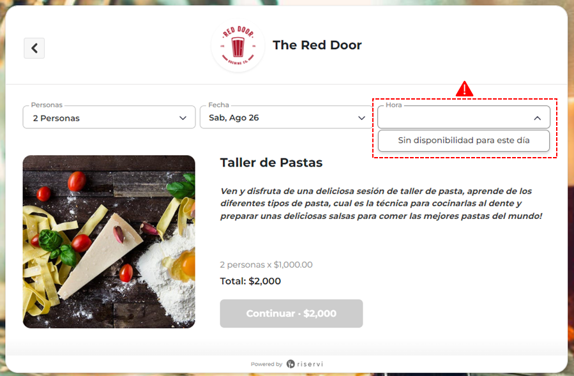The width and height of the screenshot is (574, 376).
Task: Click the Red Door brewing logo
Action: (x=238, y=46)
